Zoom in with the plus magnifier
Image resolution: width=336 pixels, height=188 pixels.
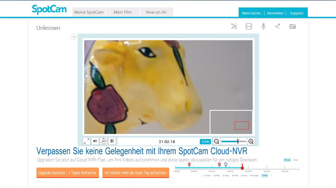tap(251, 141)
